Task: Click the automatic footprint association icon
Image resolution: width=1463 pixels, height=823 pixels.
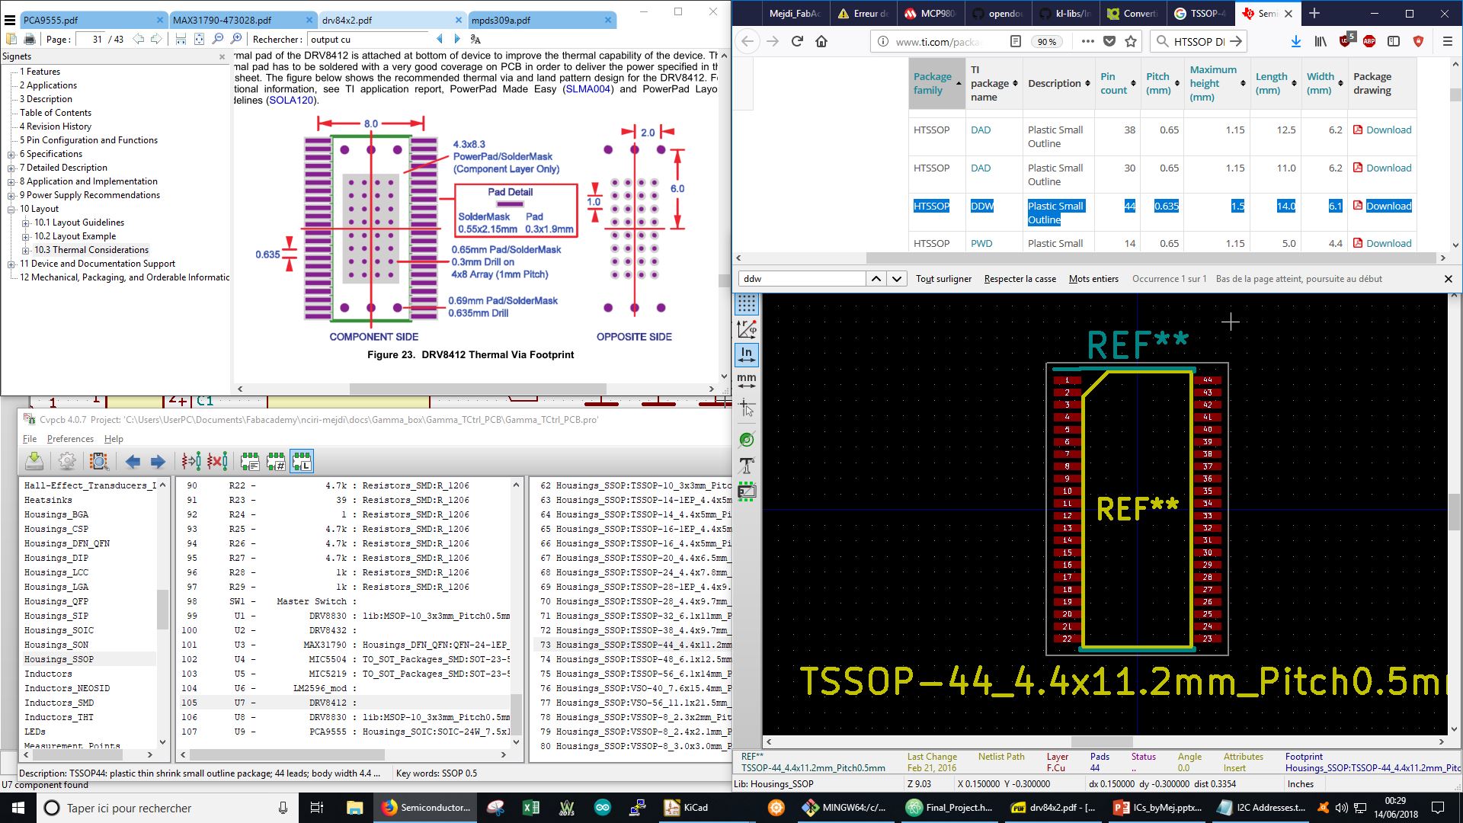Action: tap(191, 461)
